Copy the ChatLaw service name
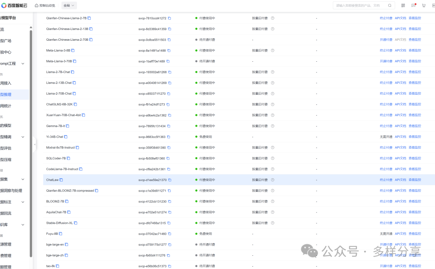 click(62, 180)
